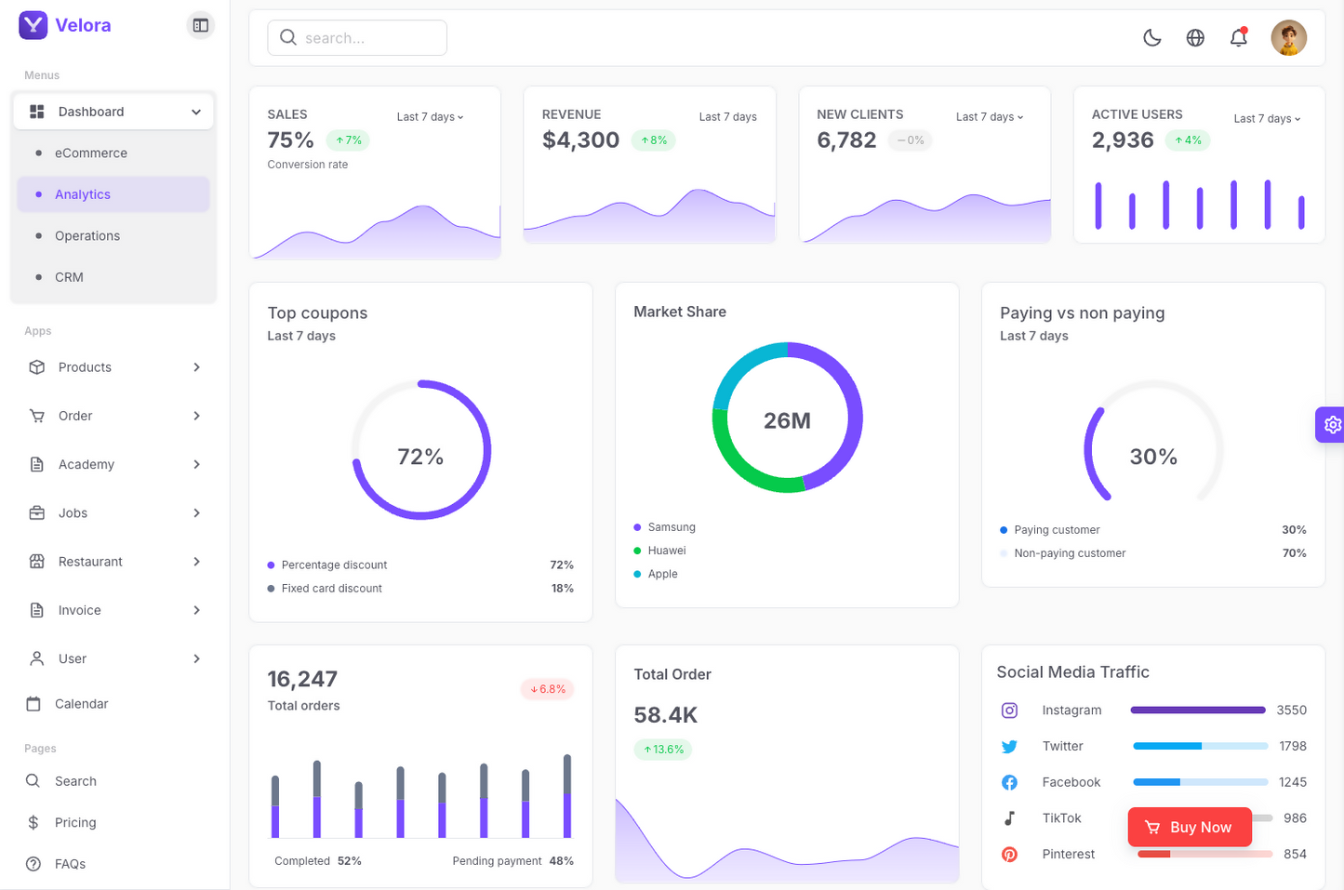The image size is (1344, 890).
Task: Click the Instagram icon in Social Media Traffic
Action: [x=1009, y=711]
